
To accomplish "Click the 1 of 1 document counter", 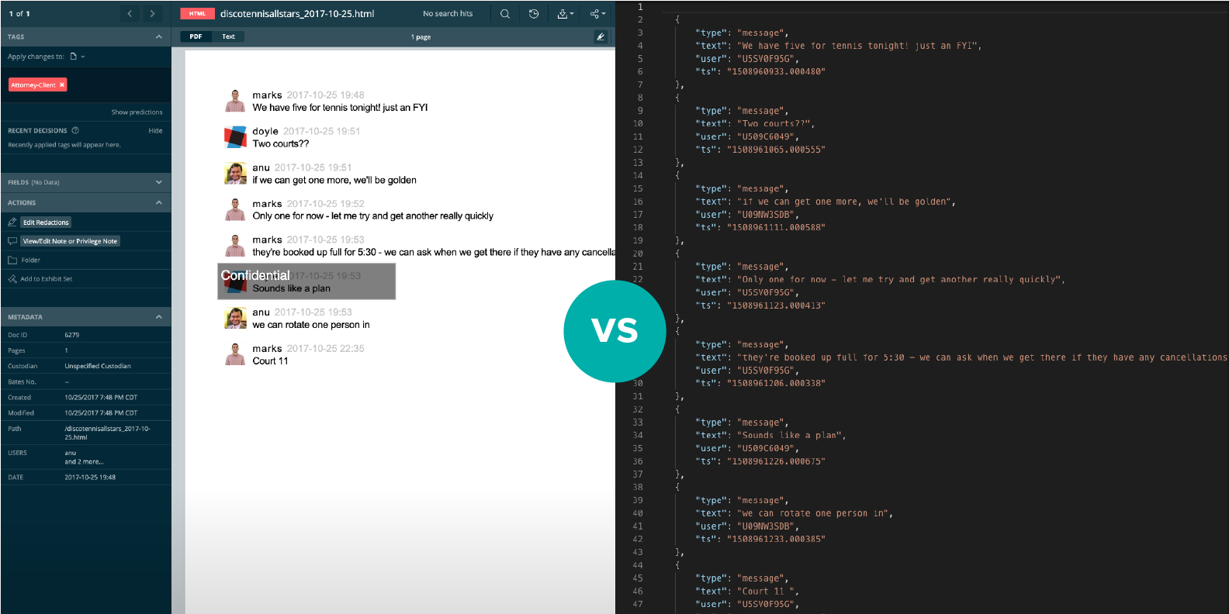I will (x=19, y=13).
